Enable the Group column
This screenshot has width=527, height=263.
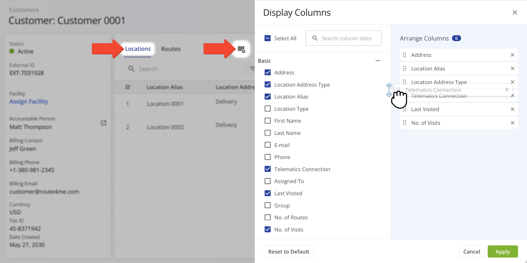(x=268, y=205)
